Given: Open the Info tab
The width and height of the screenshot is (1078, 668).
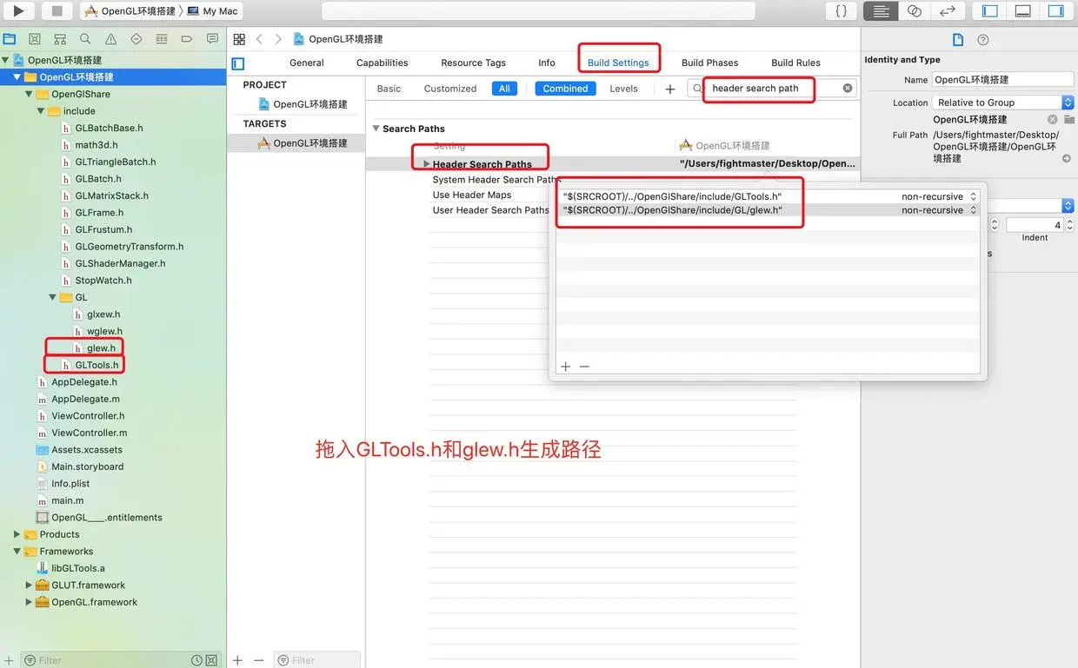Looking at the screenshot, I should (x=547, y=63).
